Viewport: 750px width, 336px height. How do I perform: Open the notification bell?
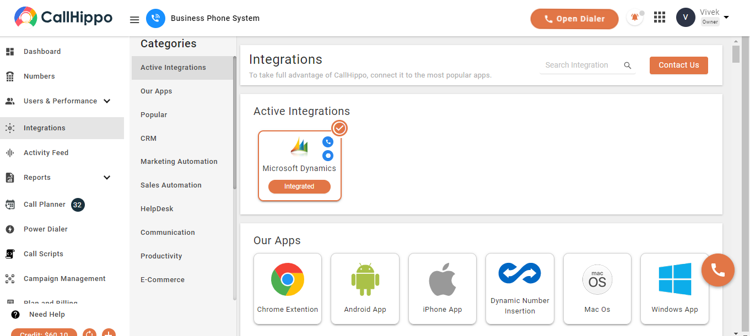click(635, 18)
